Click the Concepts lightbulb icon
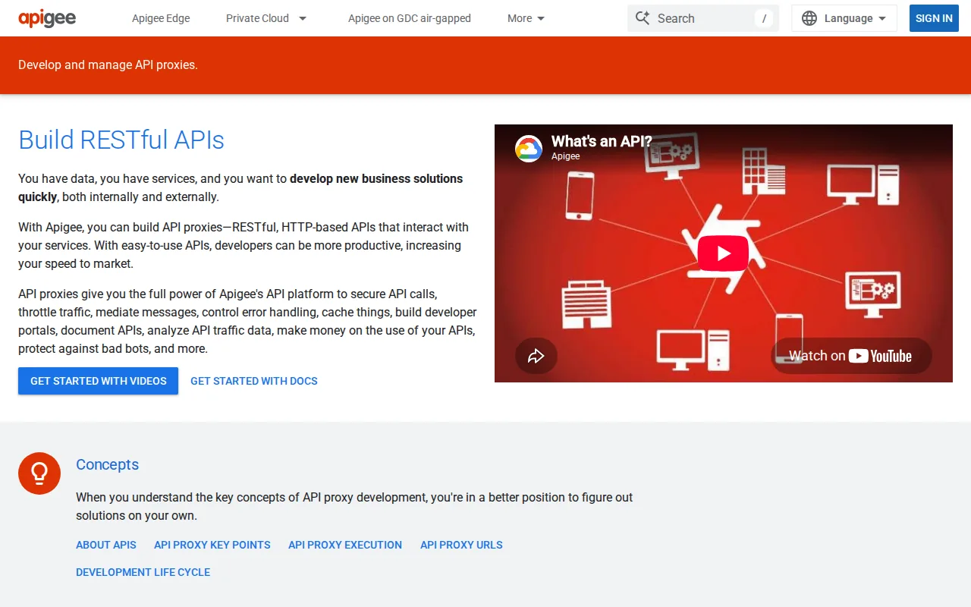Screen dimensions: 971x607 (x=39, y=473)
